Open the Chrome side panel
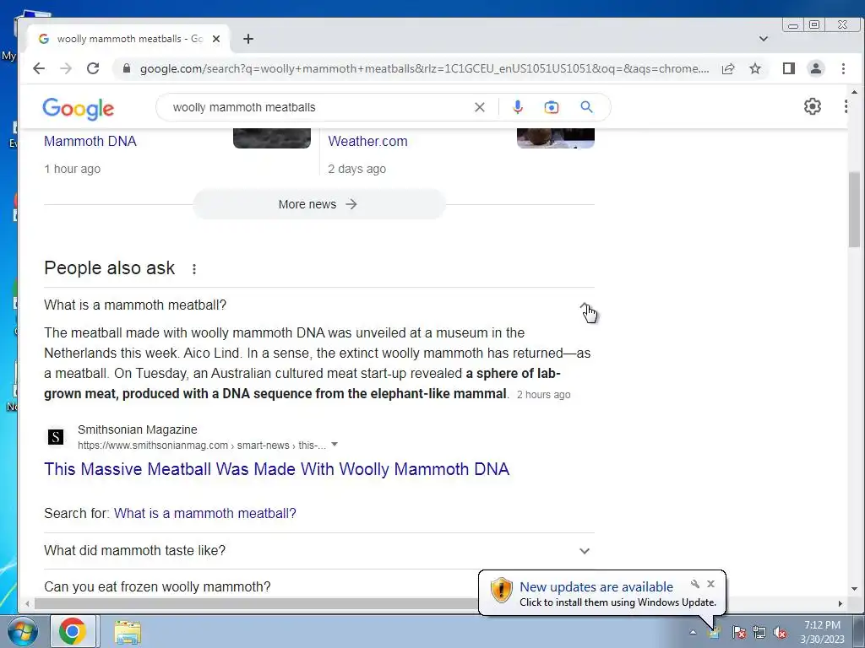Image resolution: width=865 pixels, height=648 pixels. [x=789, y=68]
